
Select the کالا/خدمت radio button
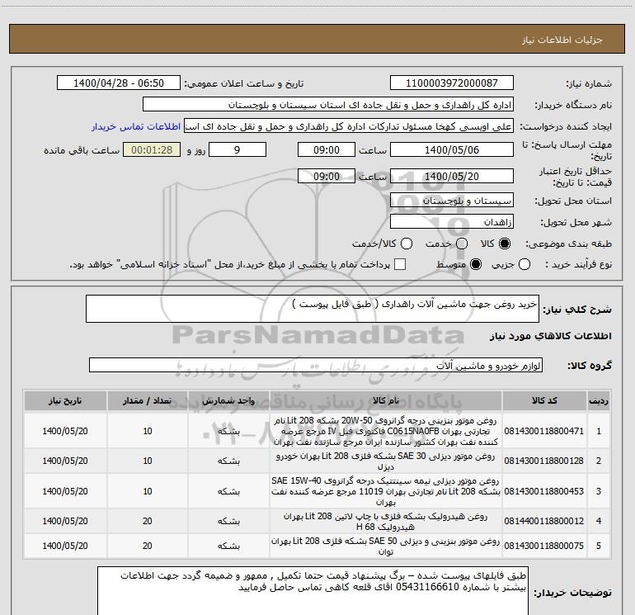point(407,244)
